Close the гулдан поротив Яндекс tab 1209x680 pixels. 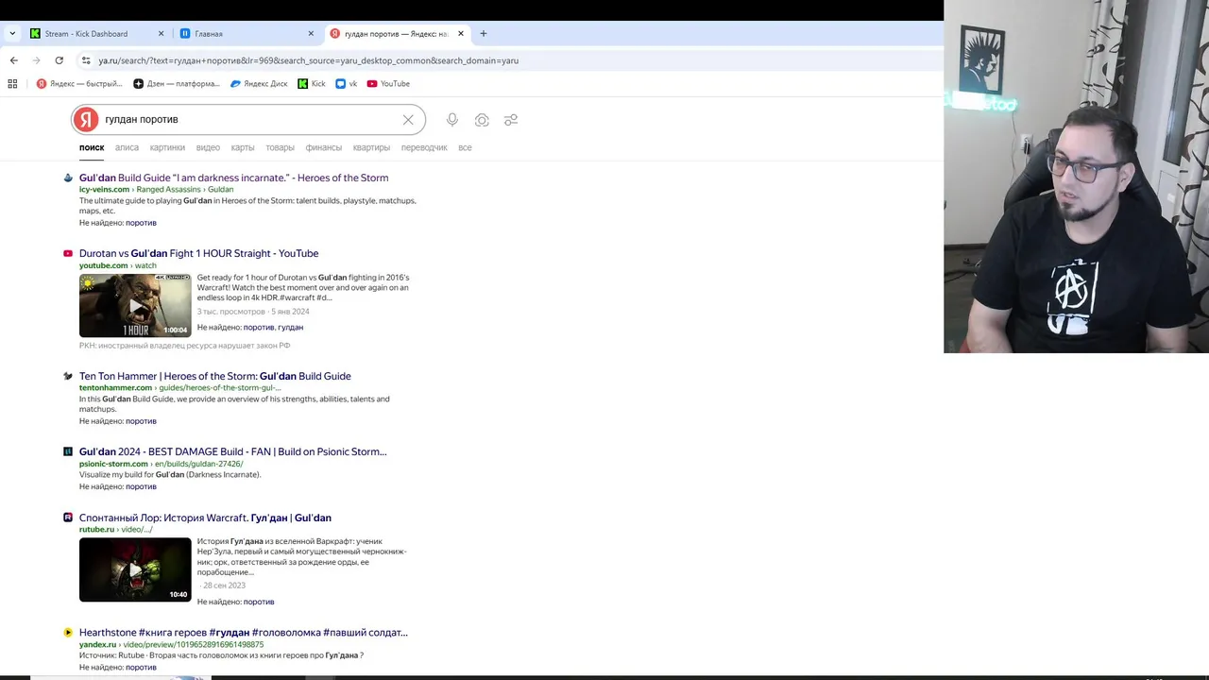pos(461,34)
